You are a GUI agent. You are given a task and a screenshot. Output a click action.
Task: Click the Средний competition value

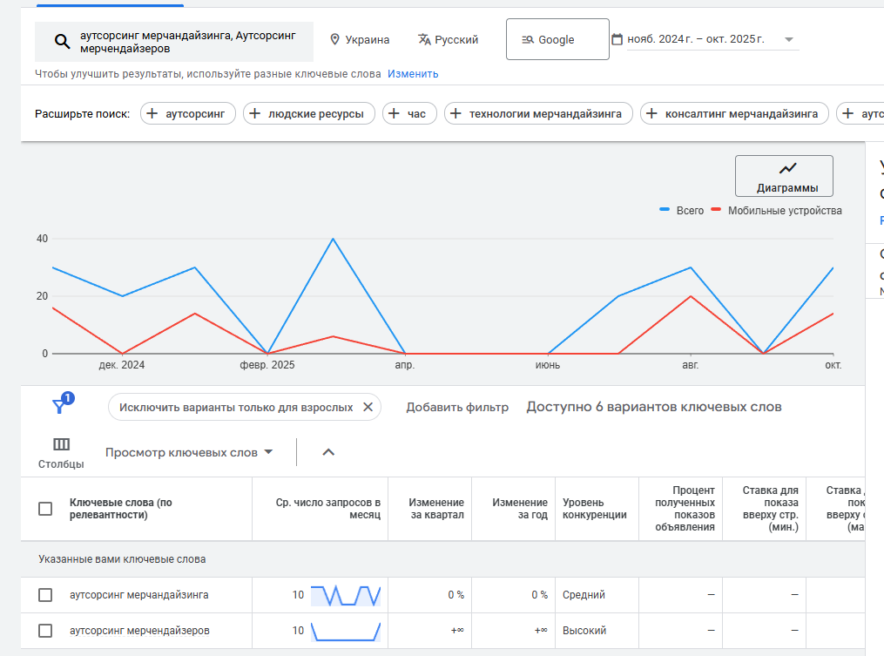pyautogui.click(x=584, y=595)
